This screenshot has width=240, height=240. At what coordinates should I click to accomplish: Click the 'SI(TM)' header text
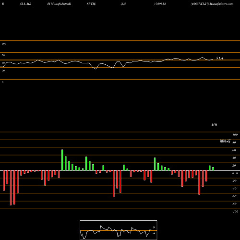(x=91, y=4)
